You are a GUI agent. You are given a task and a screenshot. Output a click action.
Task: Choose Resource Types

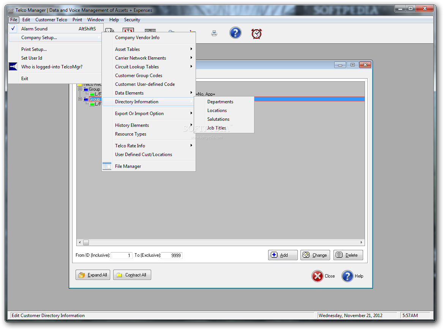coord(149,134)
